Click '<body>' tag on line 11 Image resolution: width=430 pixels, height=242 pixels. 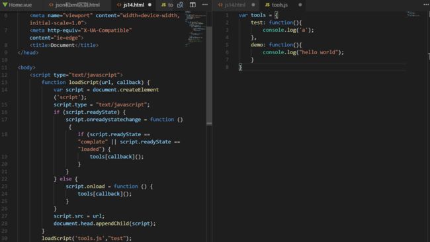(26, 67)
